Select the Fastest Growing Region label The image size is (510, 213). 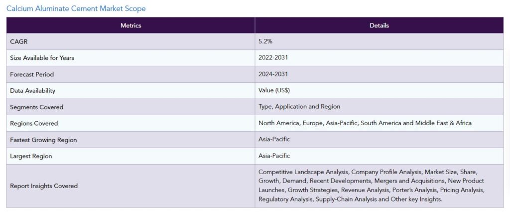[44, 140]
